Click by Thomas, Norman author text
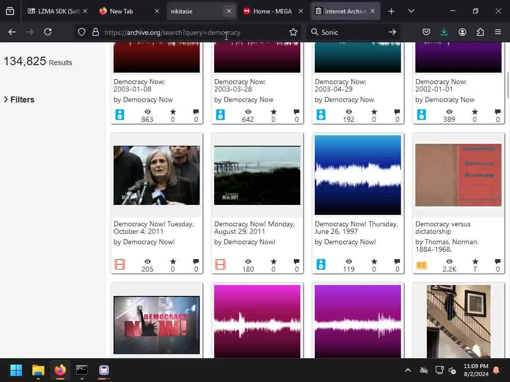The height and width of the screenshot is (382, 510). (x=447, y=246)
